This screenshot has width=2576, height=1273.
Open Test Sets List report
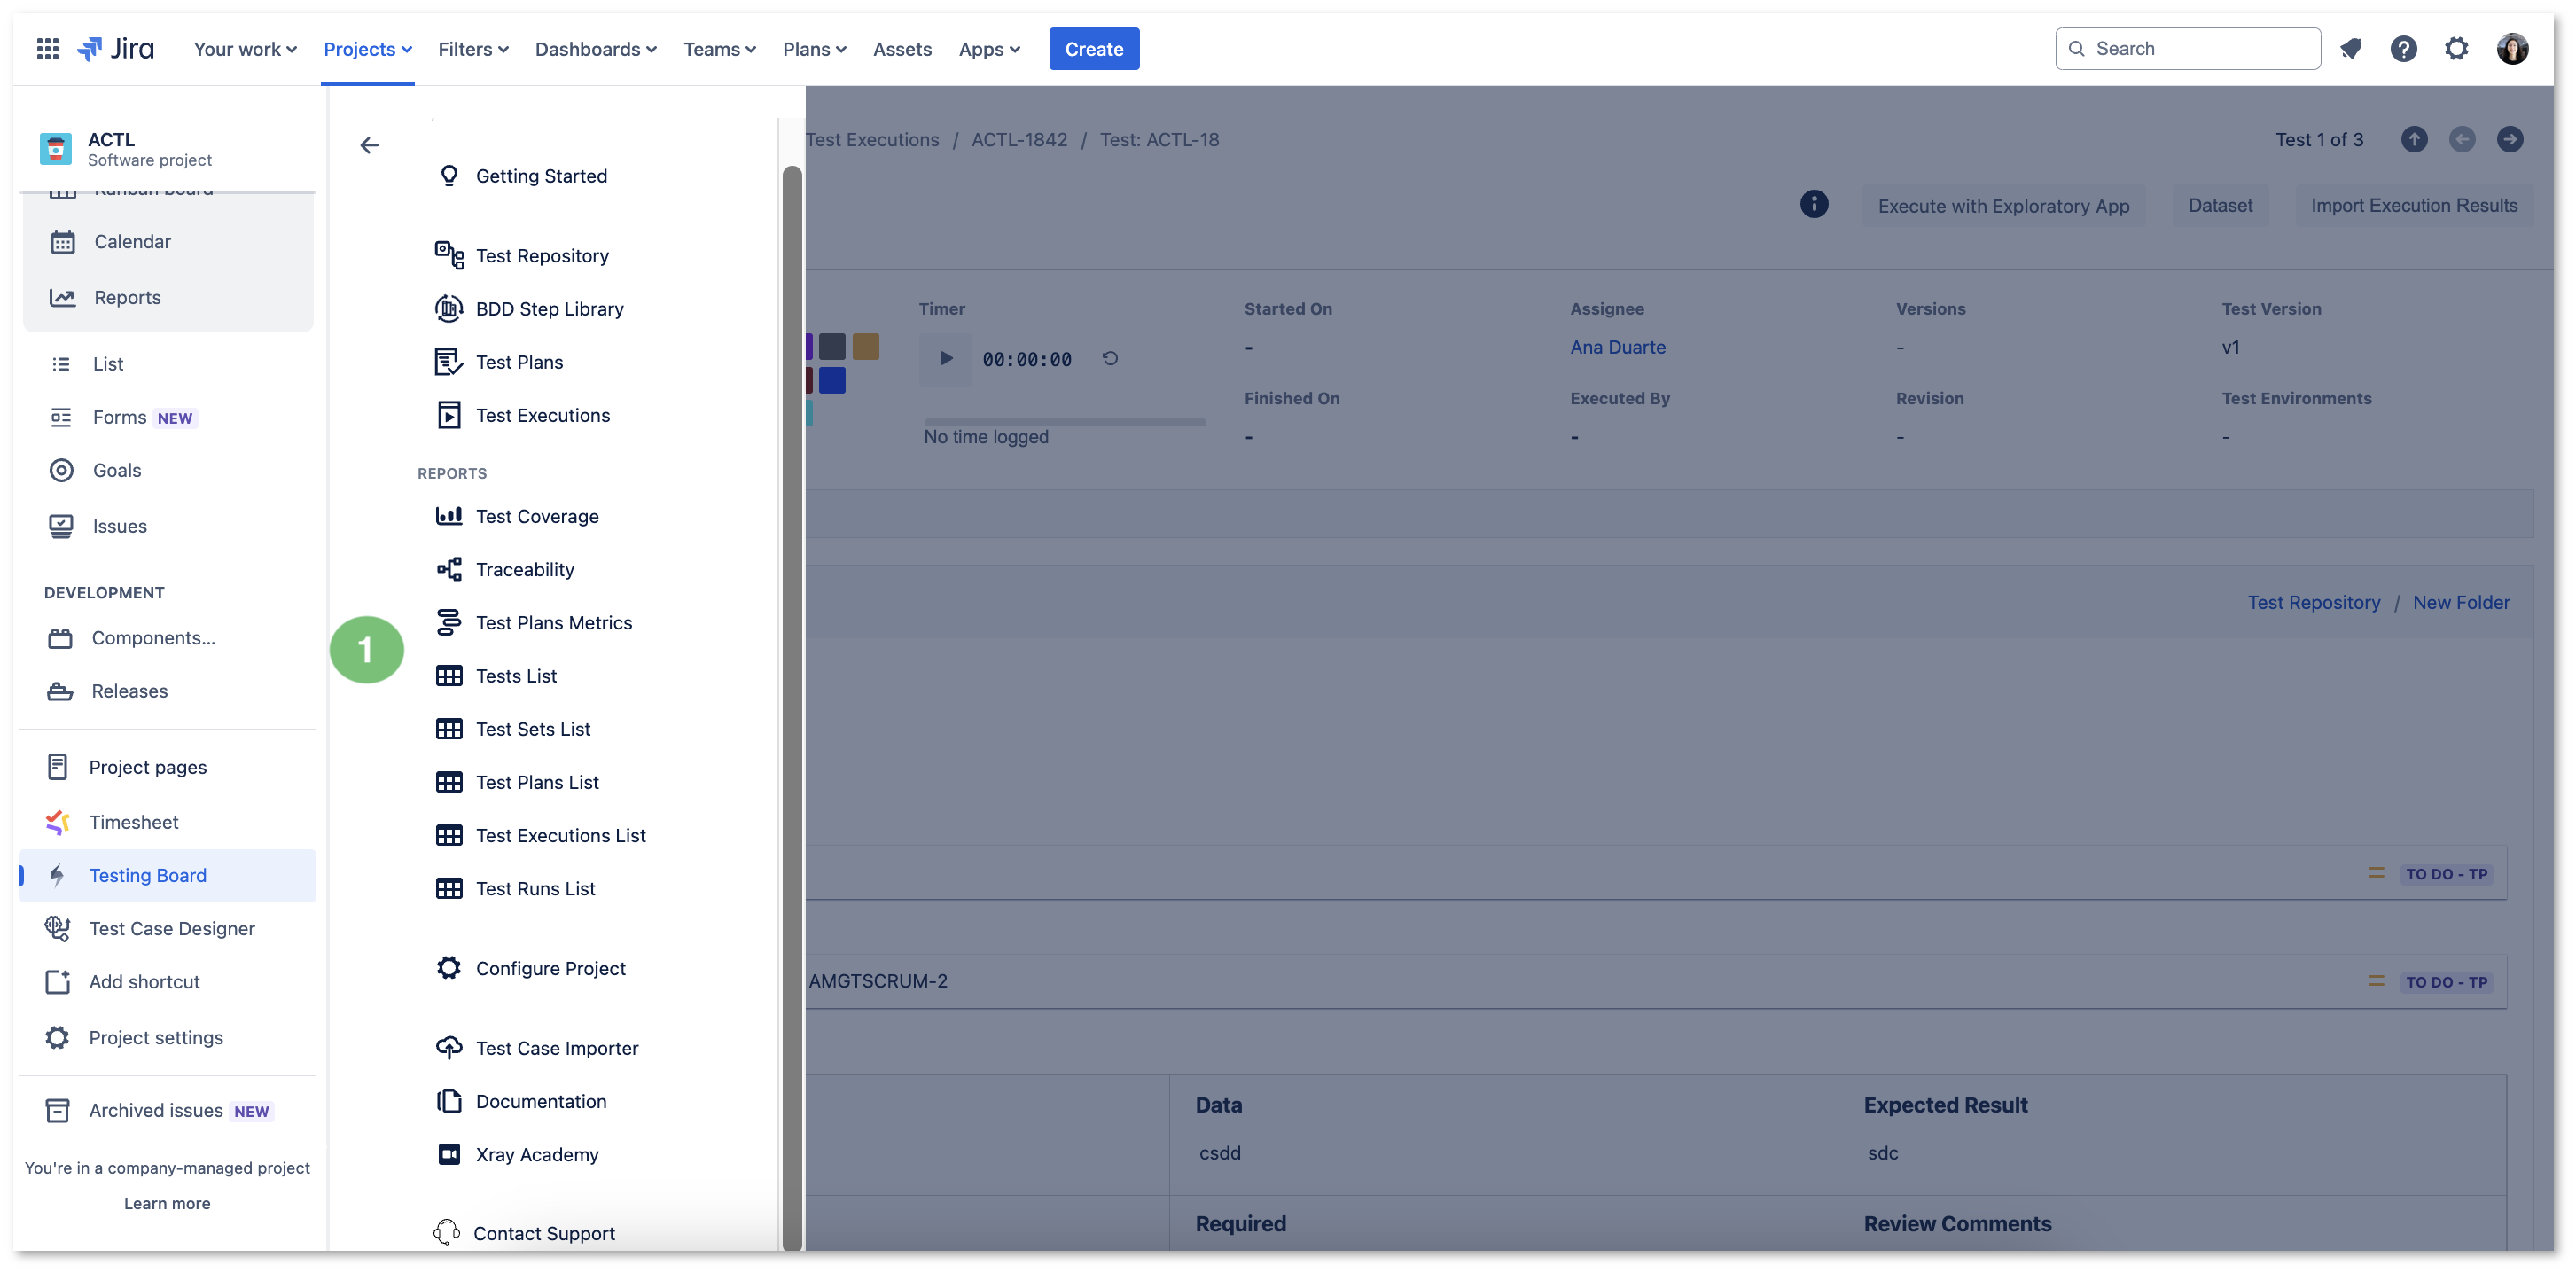tap(533, 729)
